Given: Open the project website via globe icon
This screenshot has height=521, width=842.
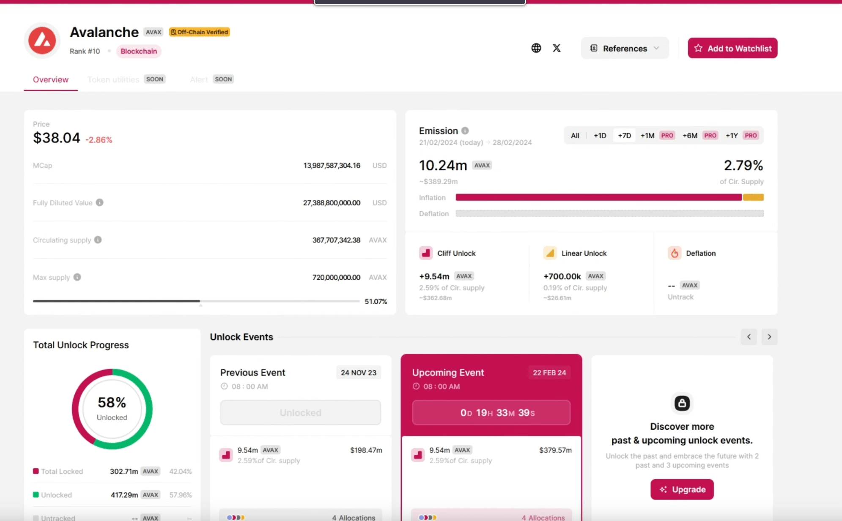Looking at the screenshot, I should [536, 48].
